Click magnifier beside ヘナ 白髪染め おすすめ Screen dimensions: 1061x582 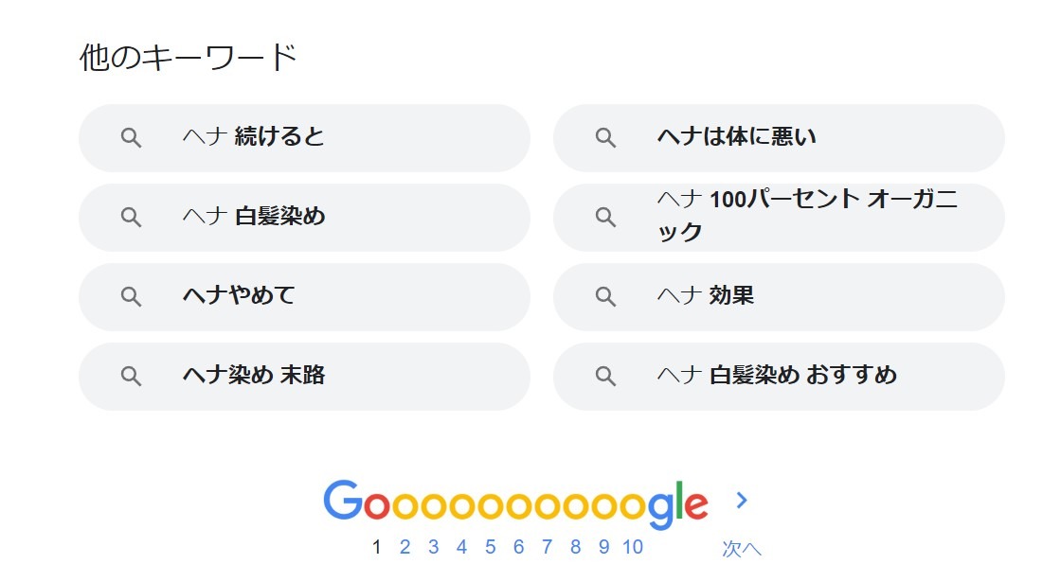pyautogui.click(x=605, y=377)
